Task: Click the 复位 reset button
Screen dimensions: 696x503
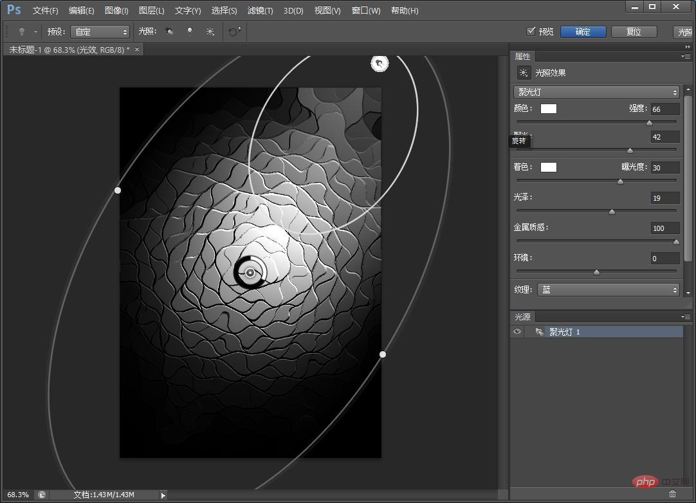Action: click(x=634, y=32)
